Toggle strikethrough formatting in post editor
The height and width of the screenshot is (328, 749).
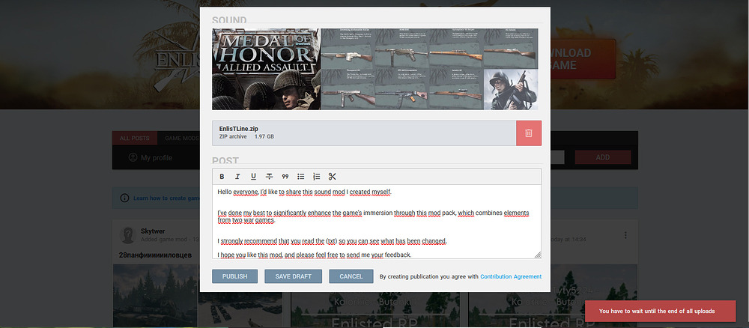pos(270,177)
